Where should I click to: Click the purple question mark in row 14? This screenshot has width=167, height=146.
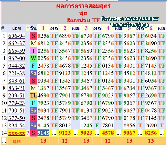tap(28, 133)
